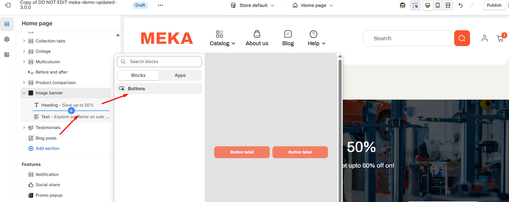
Task: Select Text block Explore our items on sale
Action: pos(71,117)
